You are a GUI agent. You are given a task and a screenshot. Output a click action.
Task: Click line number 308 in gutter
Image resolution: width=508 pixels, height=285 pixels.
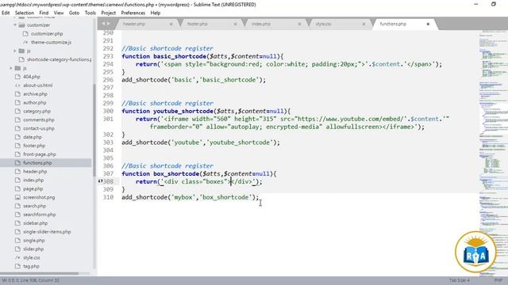[x=108, y=181]
